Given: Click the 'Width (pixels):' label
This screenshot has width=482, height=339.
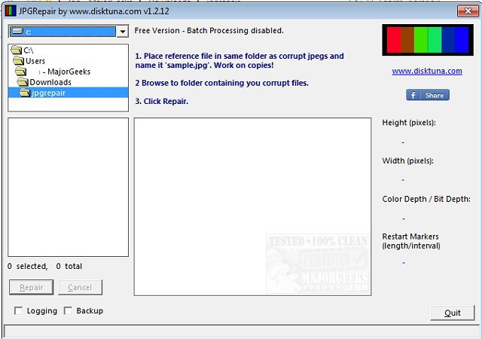Looking at the screenshot, I should pyautogui.click(x=407, y=160).
